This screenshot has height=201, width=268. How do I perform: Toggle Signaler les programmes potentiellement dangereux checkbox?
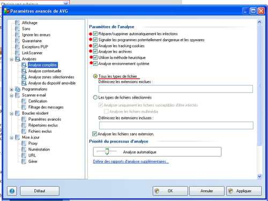95,40
